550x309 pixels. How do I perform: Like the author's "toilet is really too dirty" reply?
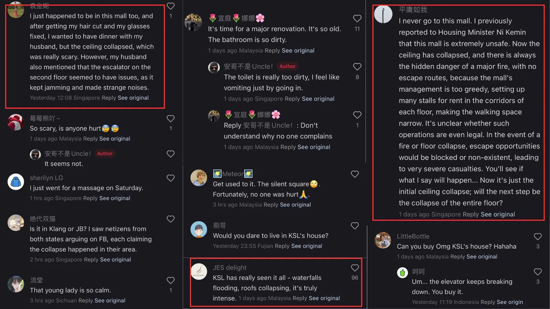click(x=357, y=67)
